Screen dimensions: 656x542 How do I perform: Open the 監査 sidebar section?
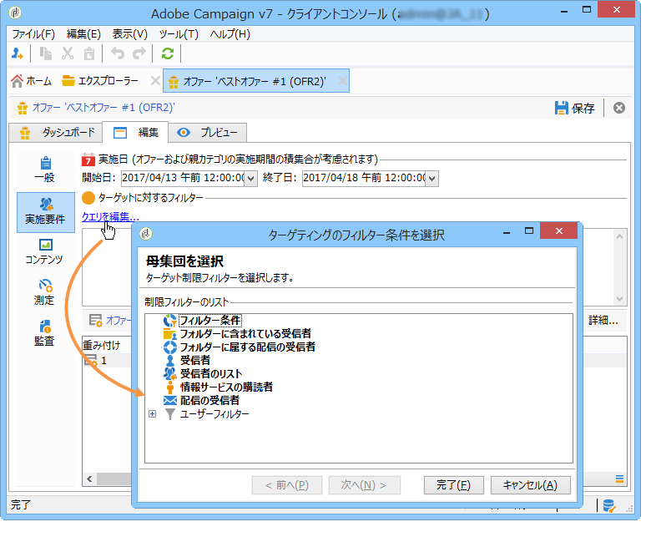(x=44, y=333)
